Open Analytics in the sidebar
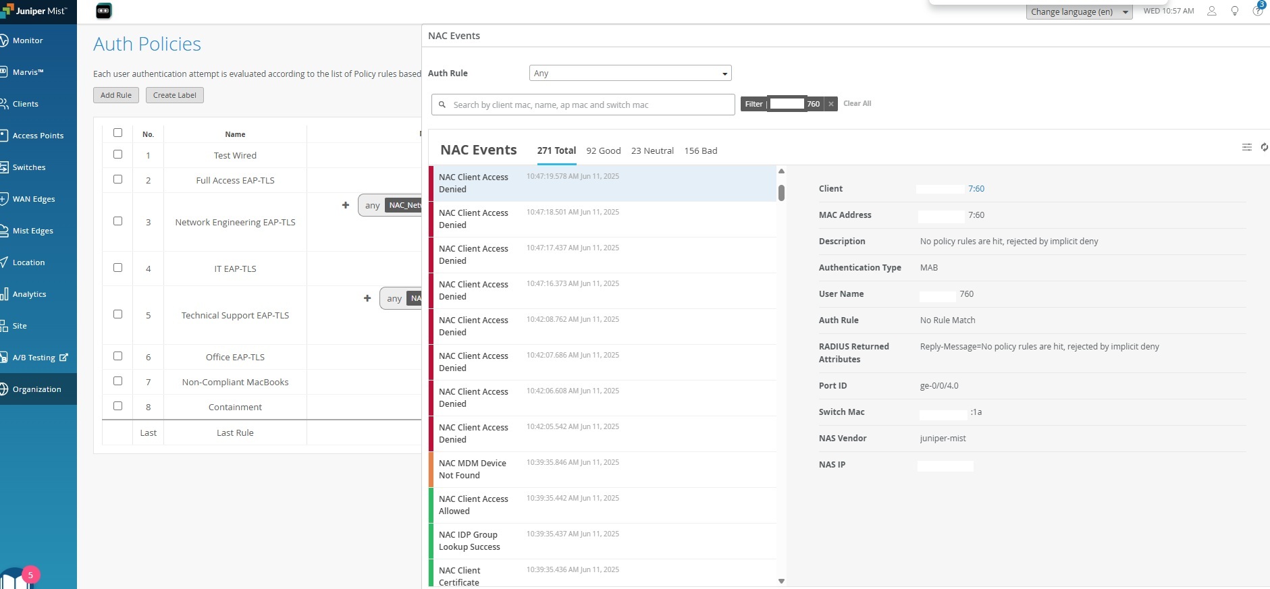Viewport: 1270px width, 589px height. 38,294
